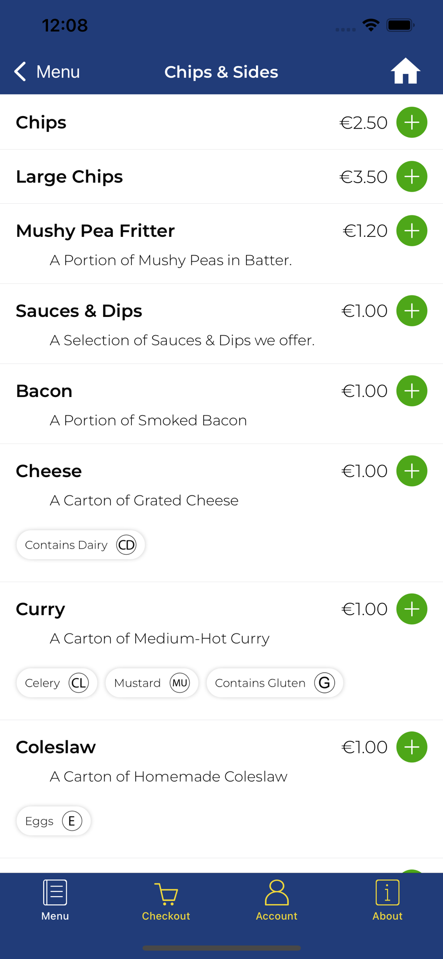Screen dimensions: 443x959
Task: Add Bacon portion using plus button
Action: point(411,391)
